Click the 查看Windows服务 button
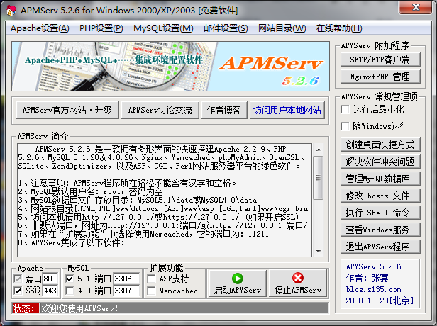The width and height of the screenshot is (437, 326). point(380,230)
